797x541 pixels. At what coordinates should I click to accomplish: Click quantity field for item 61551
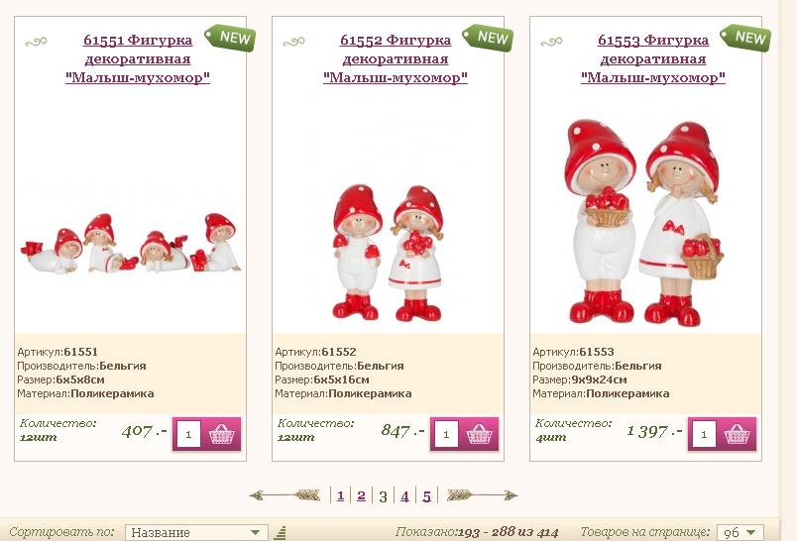(188, 434)
